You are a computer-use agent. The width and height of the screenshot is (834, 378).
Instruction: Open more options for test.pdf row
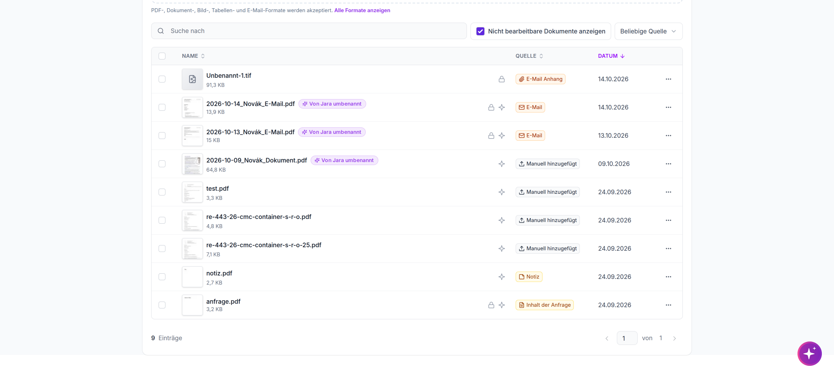pos(669,192)
